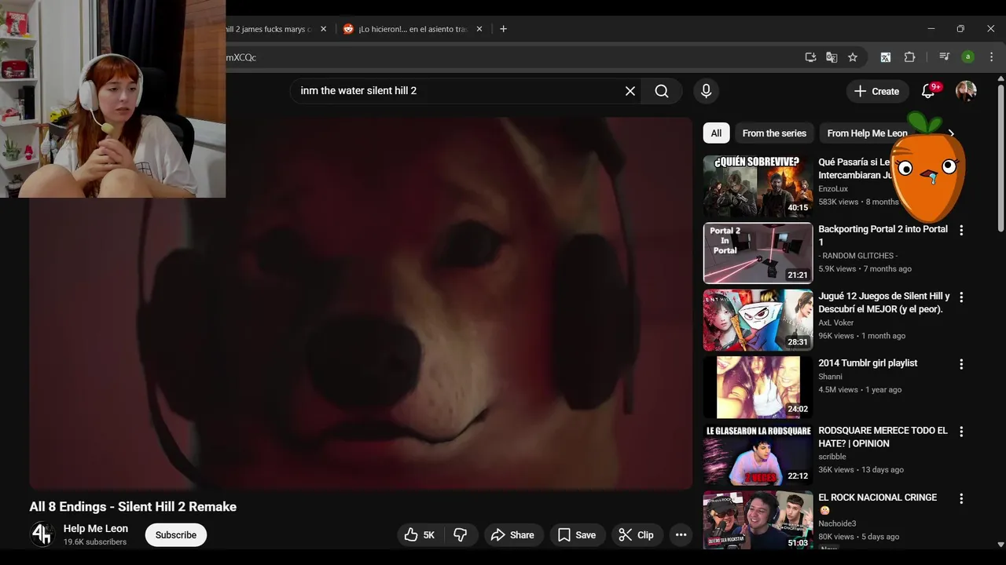The width and height of the screenshot is (1006, 565).
Task: Click the '19.6K subscribers' text
Action: (95, 542)
